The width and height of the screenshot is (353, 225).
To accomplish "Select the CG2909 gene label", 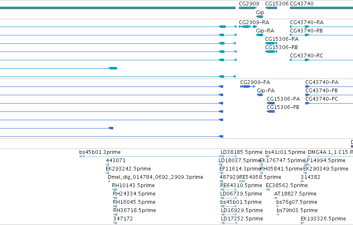I will click(x=249, y=4).
